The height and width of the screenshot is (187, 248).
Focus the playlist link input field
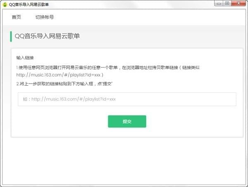click(x=127, y=99)
